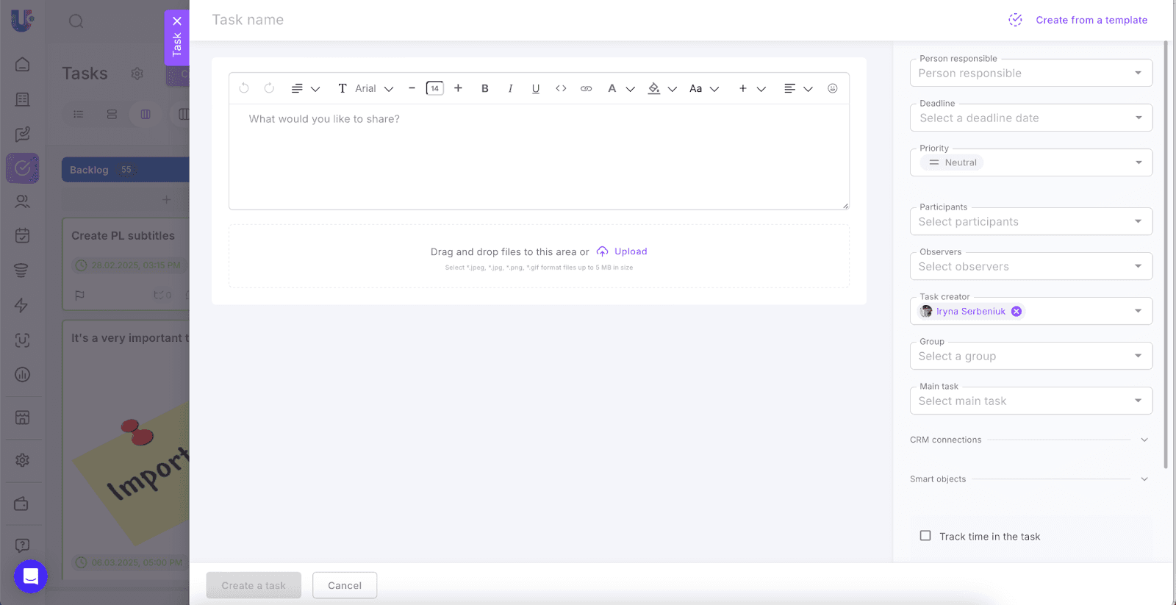This screenshot has height=605, width=1176.
Task: Open the Priority dropdown showing Neutral
Action: pyautogui.click(x=1030, y=162)
